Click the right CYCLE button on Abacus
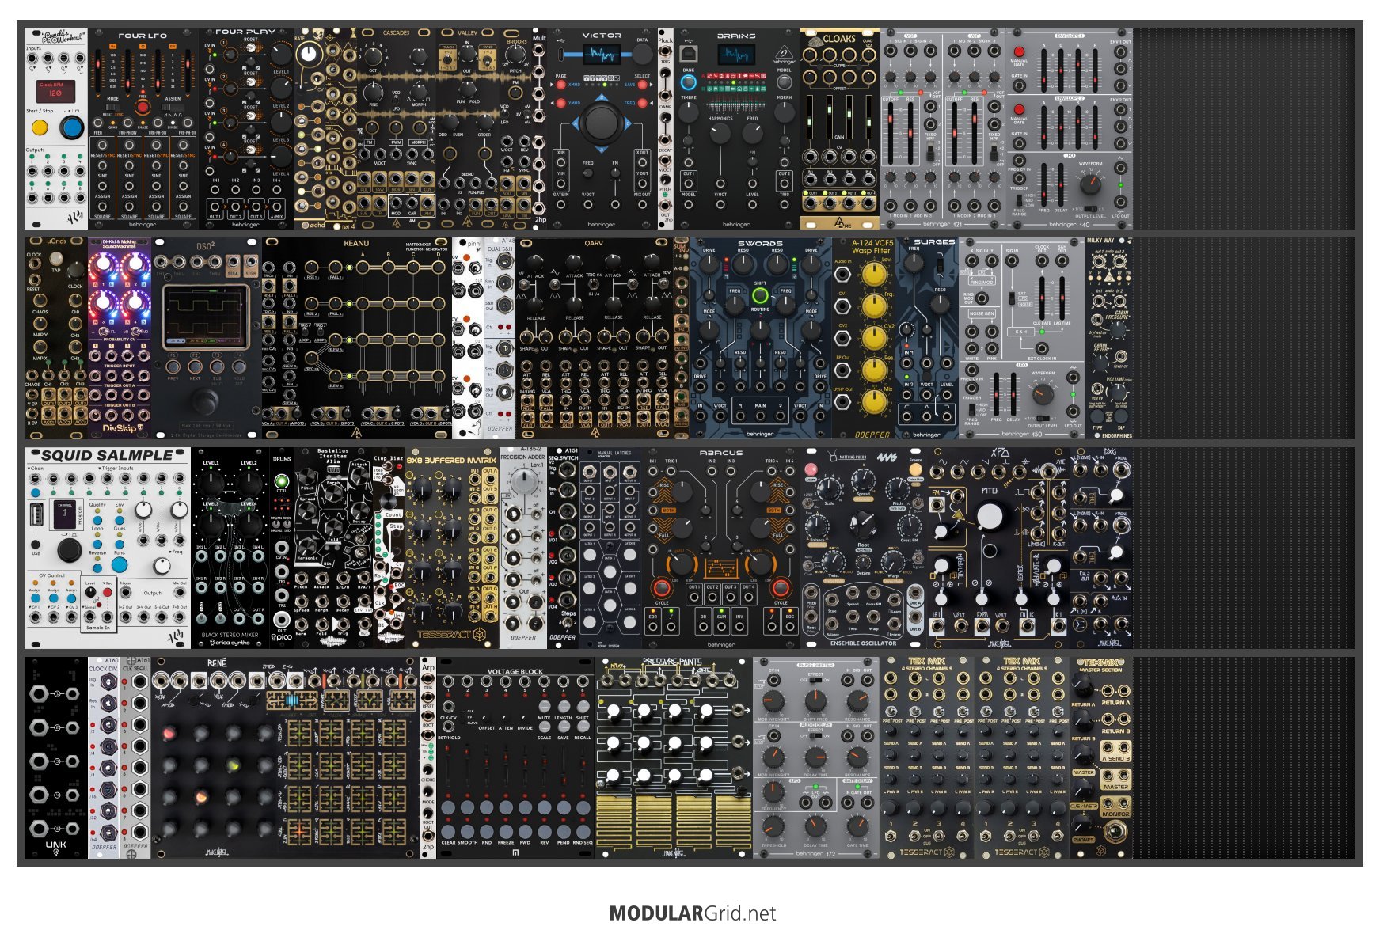1387x930 pixels. 780,587
